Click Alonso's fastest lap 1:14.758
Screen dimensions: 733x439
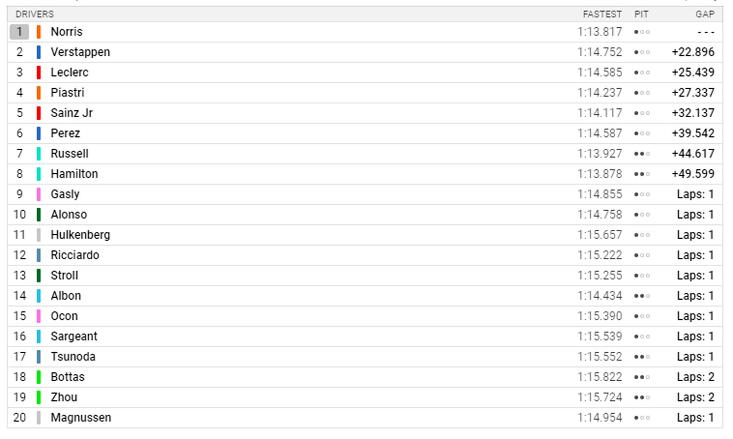[600, 215]
